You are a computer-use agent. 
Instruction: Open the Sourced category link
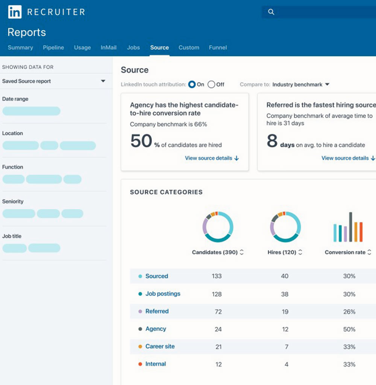click(157, 276)
